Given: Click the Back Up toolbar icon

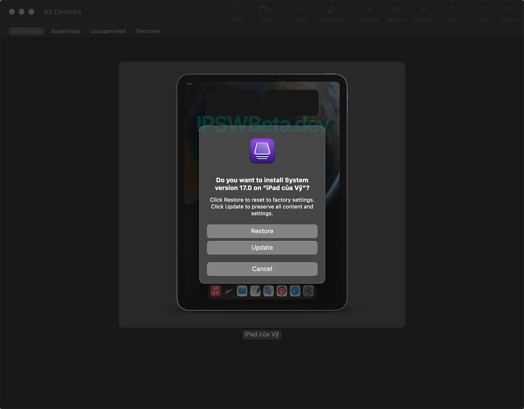Looking at the screenshot, I should (423, 9).
